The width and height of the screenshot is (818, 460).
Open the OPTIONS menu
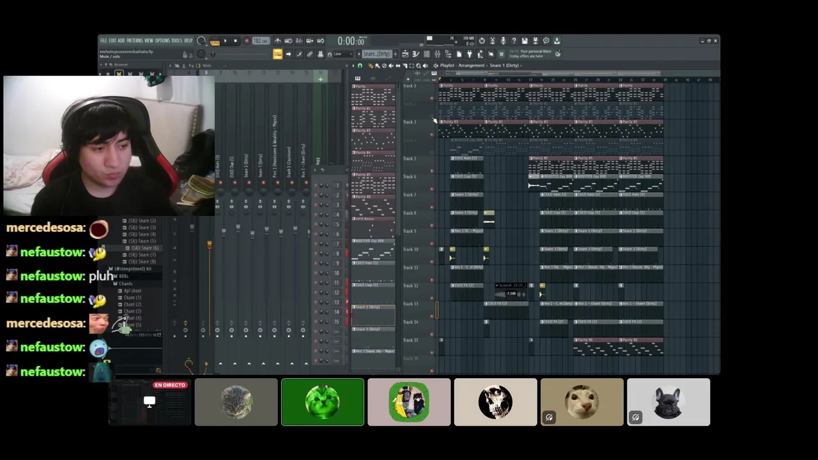point(162,41)
